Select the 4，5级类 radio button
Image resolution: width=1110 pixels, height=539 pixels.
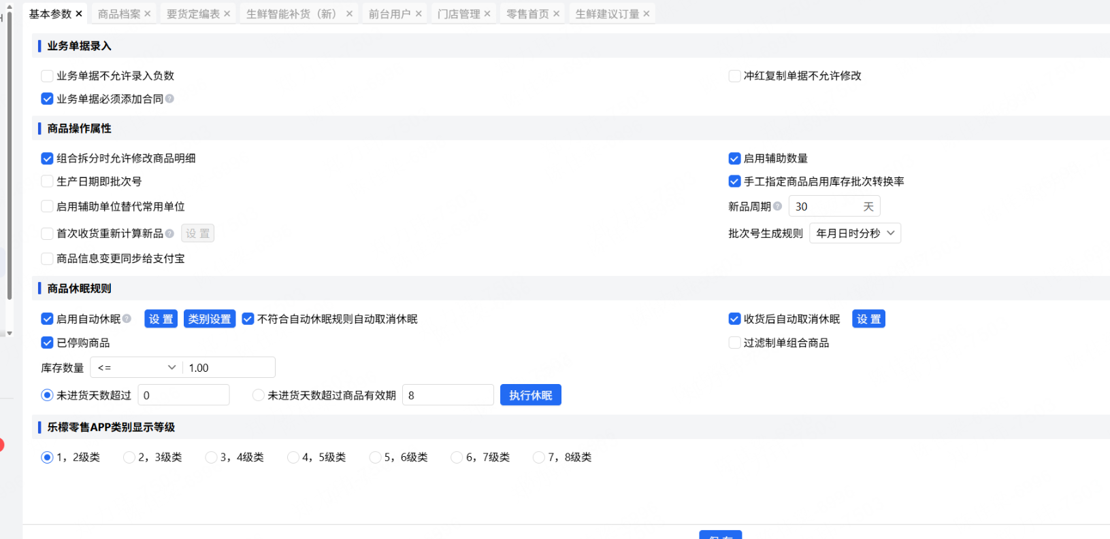click(x=293, y=457)
